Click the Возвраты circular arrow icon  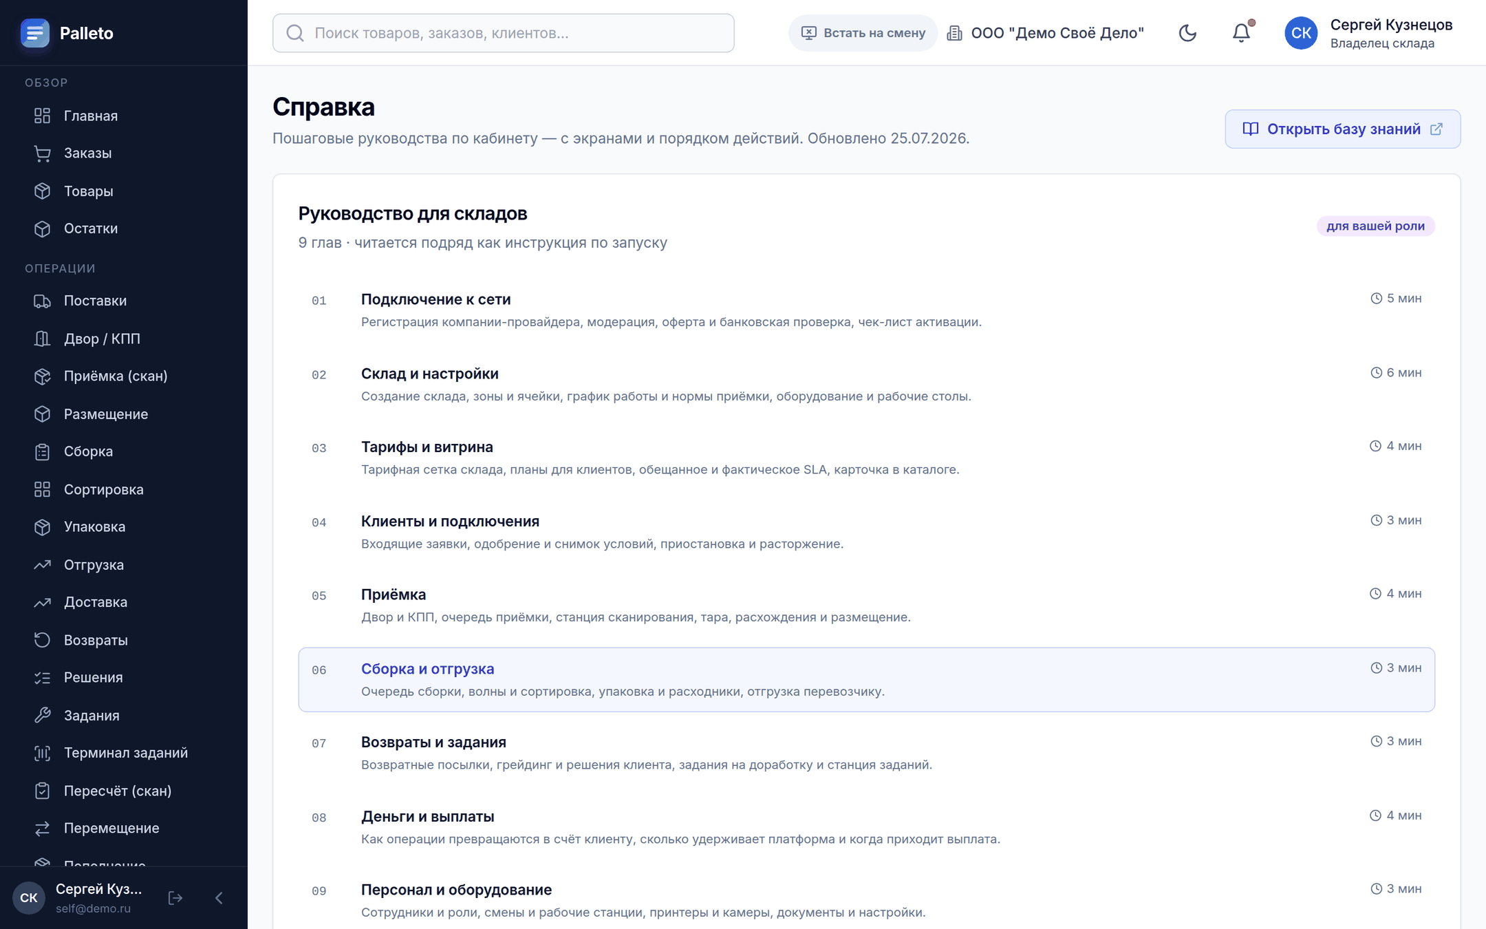tap(43, 640)
